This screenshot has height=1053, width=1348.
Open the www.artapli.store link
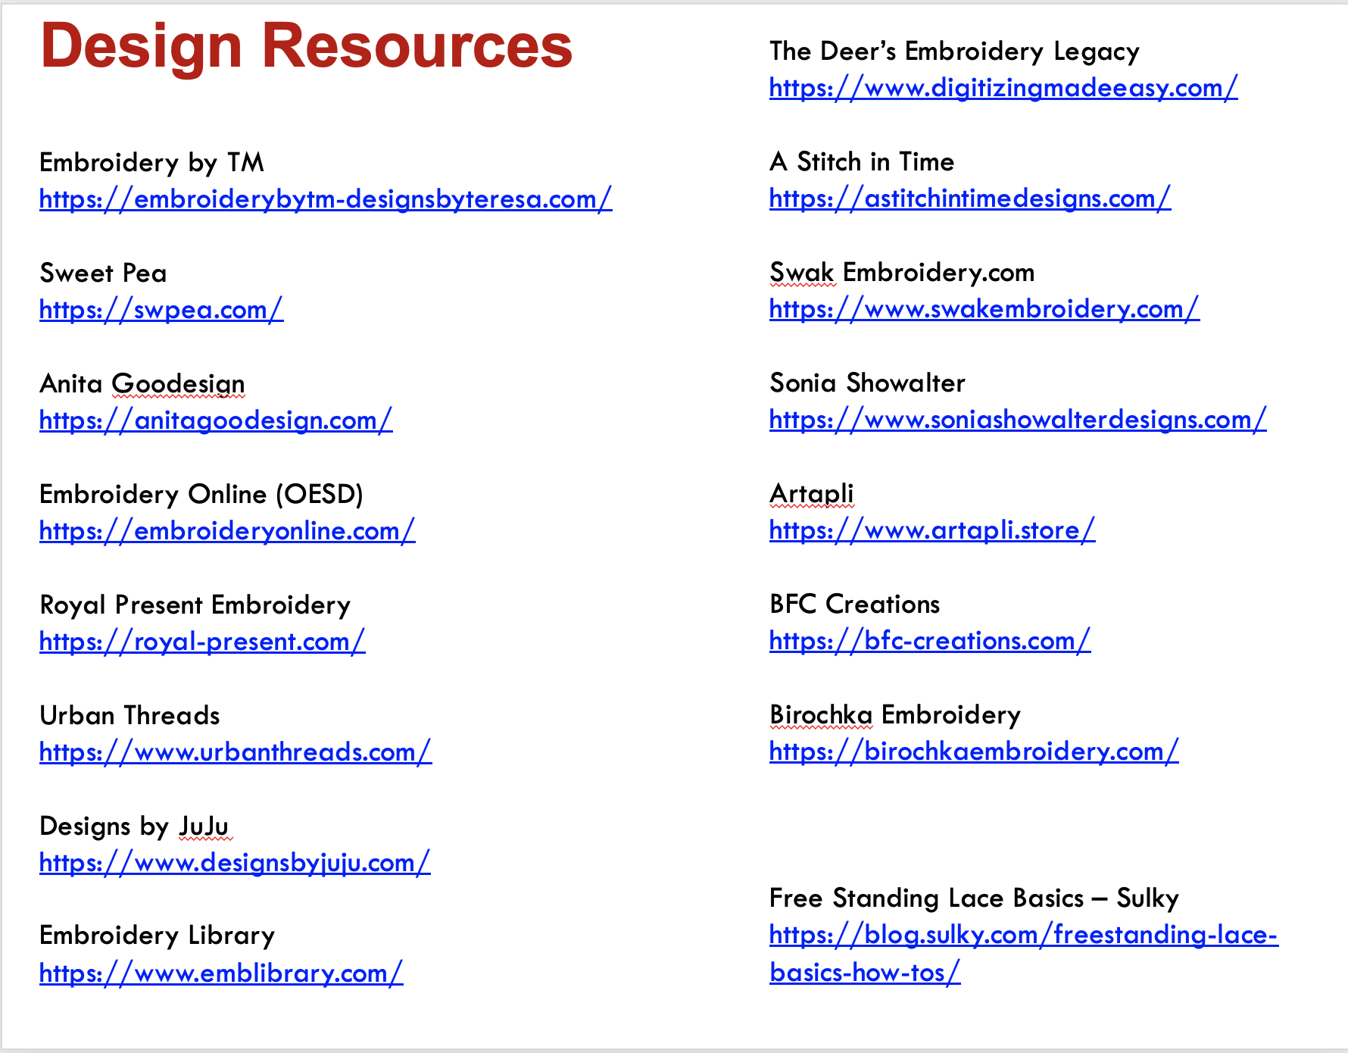[932, 530]
